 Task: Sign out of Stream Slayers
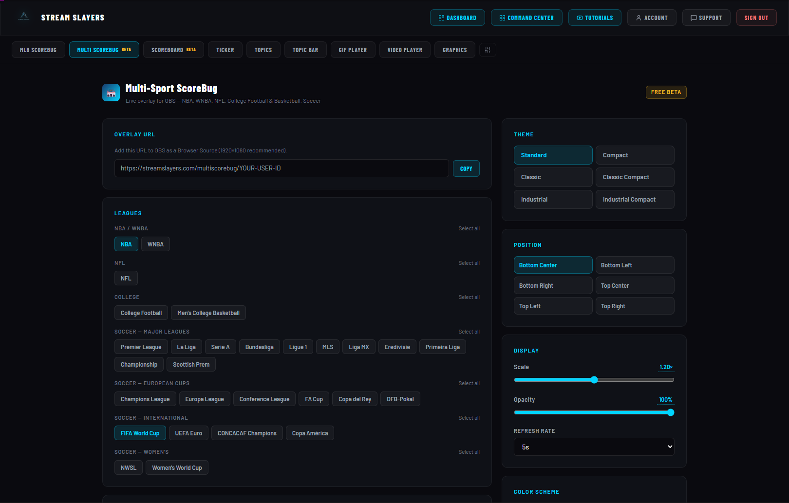pyautogui.click(x=756, y=18)
